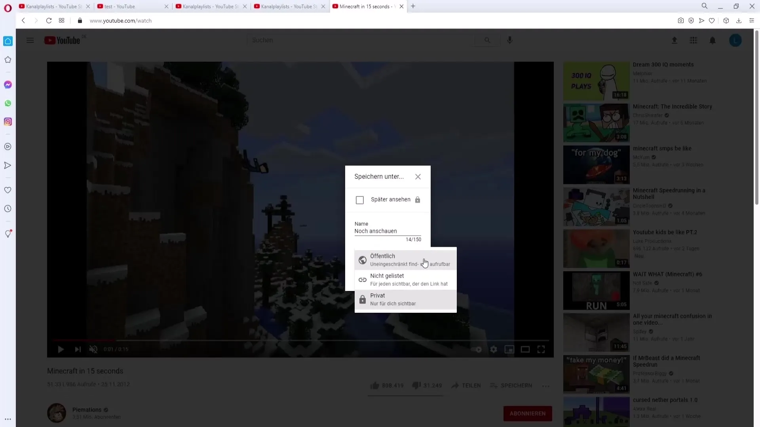Open YouTube notifications bell
This screenshot has height=427, width=760.
pyautogui.click(x=712, y=40)
